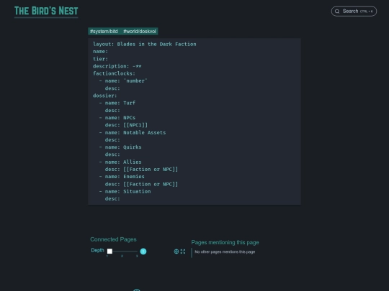
Task: Open the #system/bitd tag
Action: pos(104,32)
